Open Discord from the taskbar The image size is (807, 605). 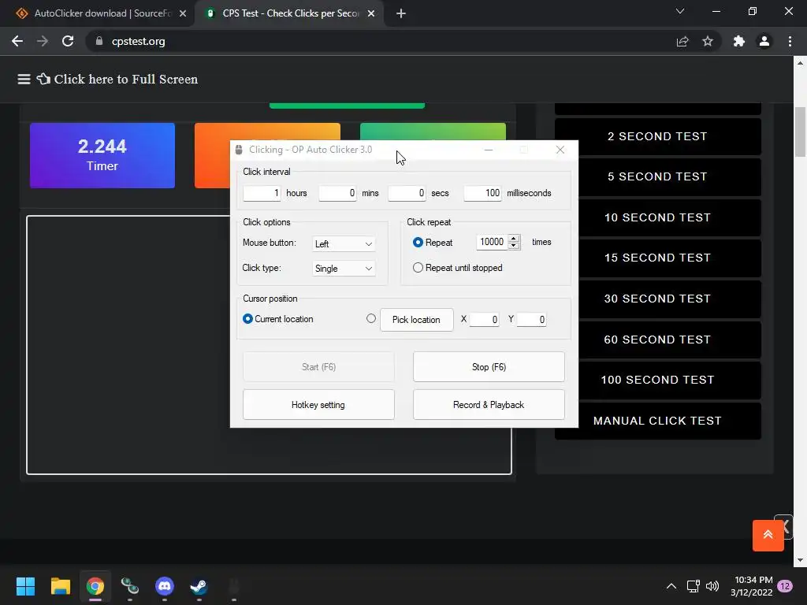(165, 586)
